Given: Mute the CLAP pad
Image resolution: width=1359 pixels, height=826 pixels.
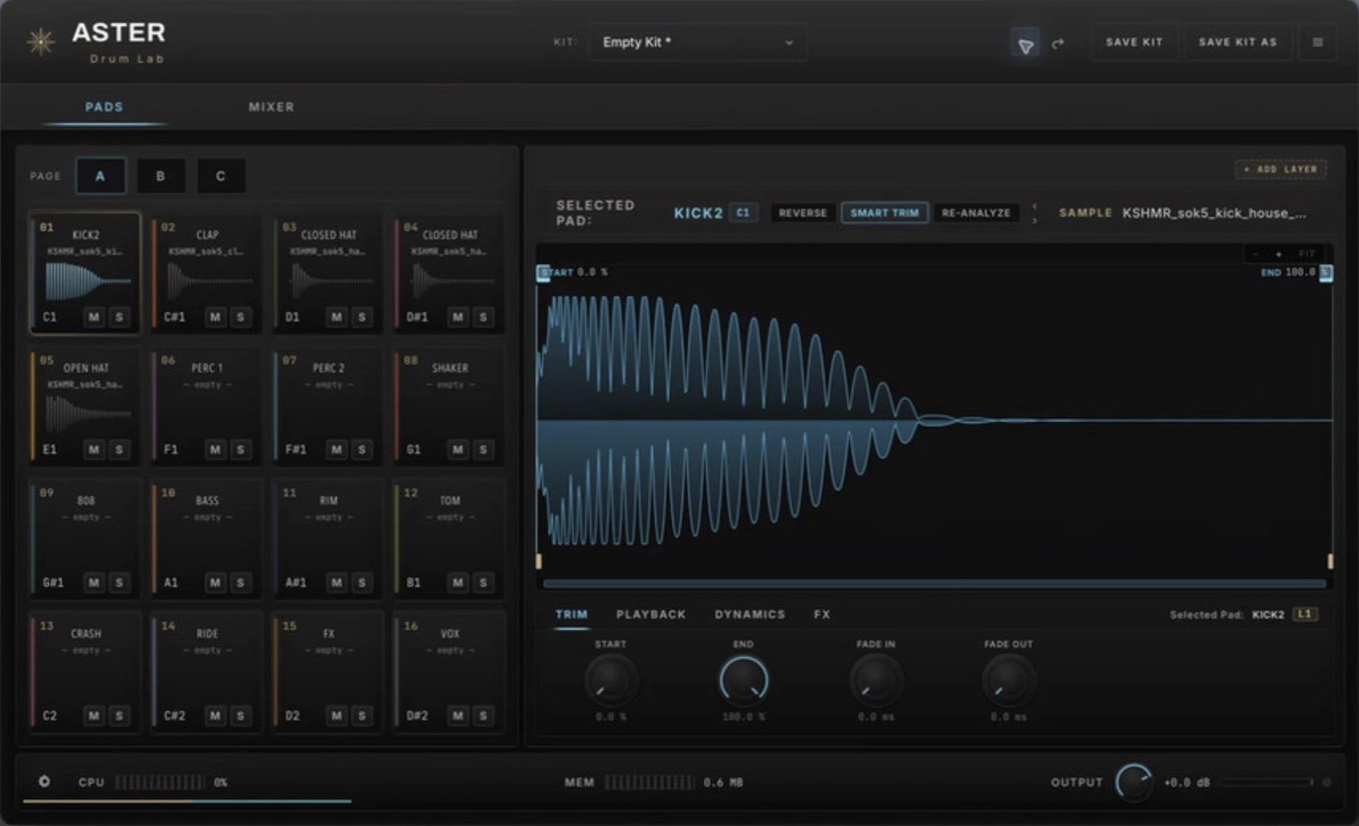Looking at the screenshot, I should (215, 317).
